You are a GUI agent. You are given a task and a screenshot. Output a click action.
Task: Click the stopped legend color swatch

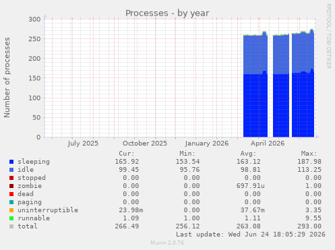[x=11, y=178]
